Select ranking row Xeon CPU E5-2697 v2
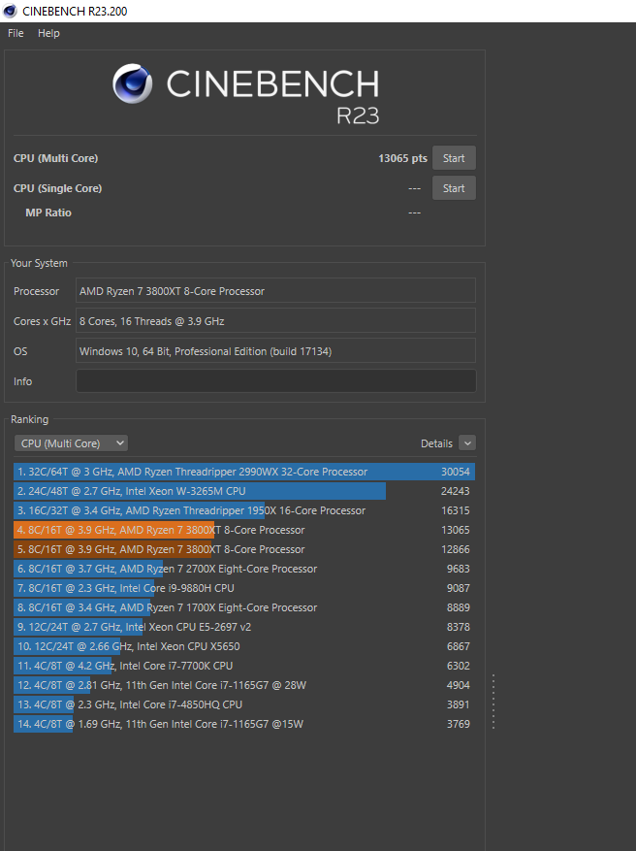This screenshot has width=636, height=851. pyautogui.click(x=244, y=627)
